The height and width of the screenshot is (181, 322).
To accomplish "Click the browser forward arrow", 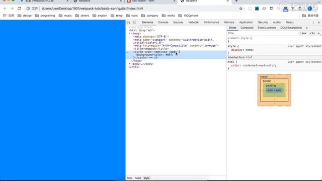I will pos(12,9).
